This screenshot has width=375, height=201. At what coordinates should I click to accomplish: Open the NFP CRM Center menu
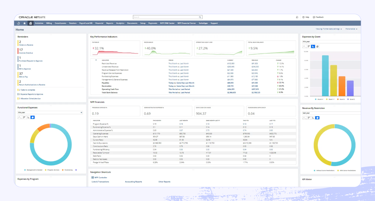[x=167, y=23]
